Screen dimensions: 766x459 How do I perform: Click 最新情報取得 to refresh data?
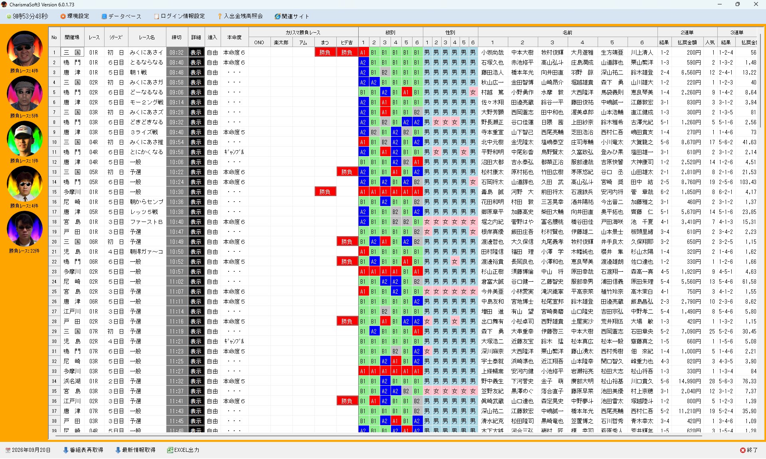click(135, 450)
